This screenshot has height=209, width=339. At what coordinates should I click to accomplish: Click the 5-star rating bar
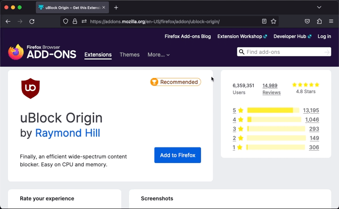pyautogui.click(x=273, y=110)
